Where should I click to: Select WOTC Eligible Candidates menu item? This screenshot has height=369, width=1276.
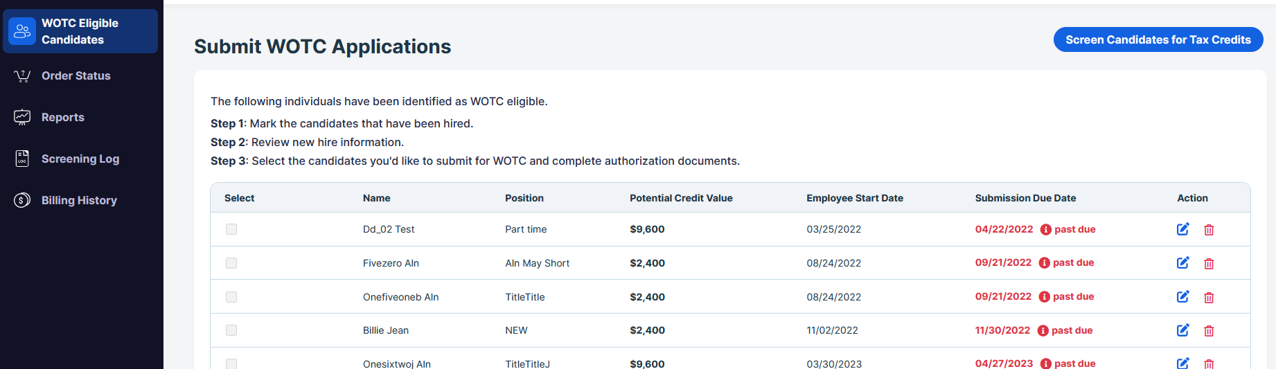[x=80, y=31]
